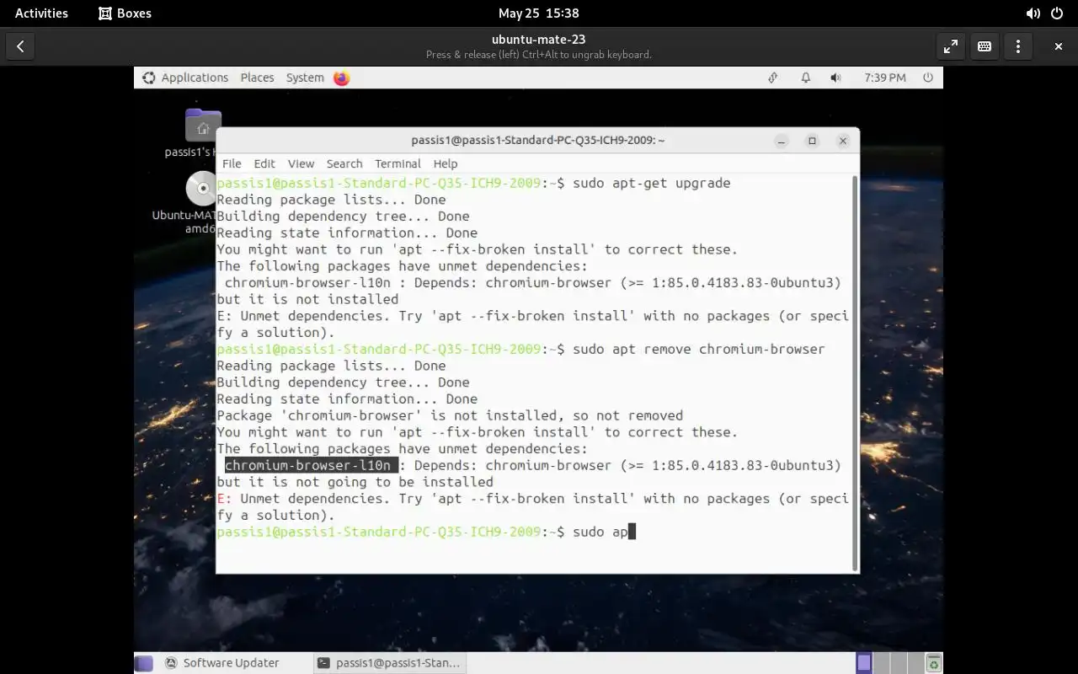1078x674 pixels.
Task: Open the terminal Search menu
Action: click(x=344, y=163)
